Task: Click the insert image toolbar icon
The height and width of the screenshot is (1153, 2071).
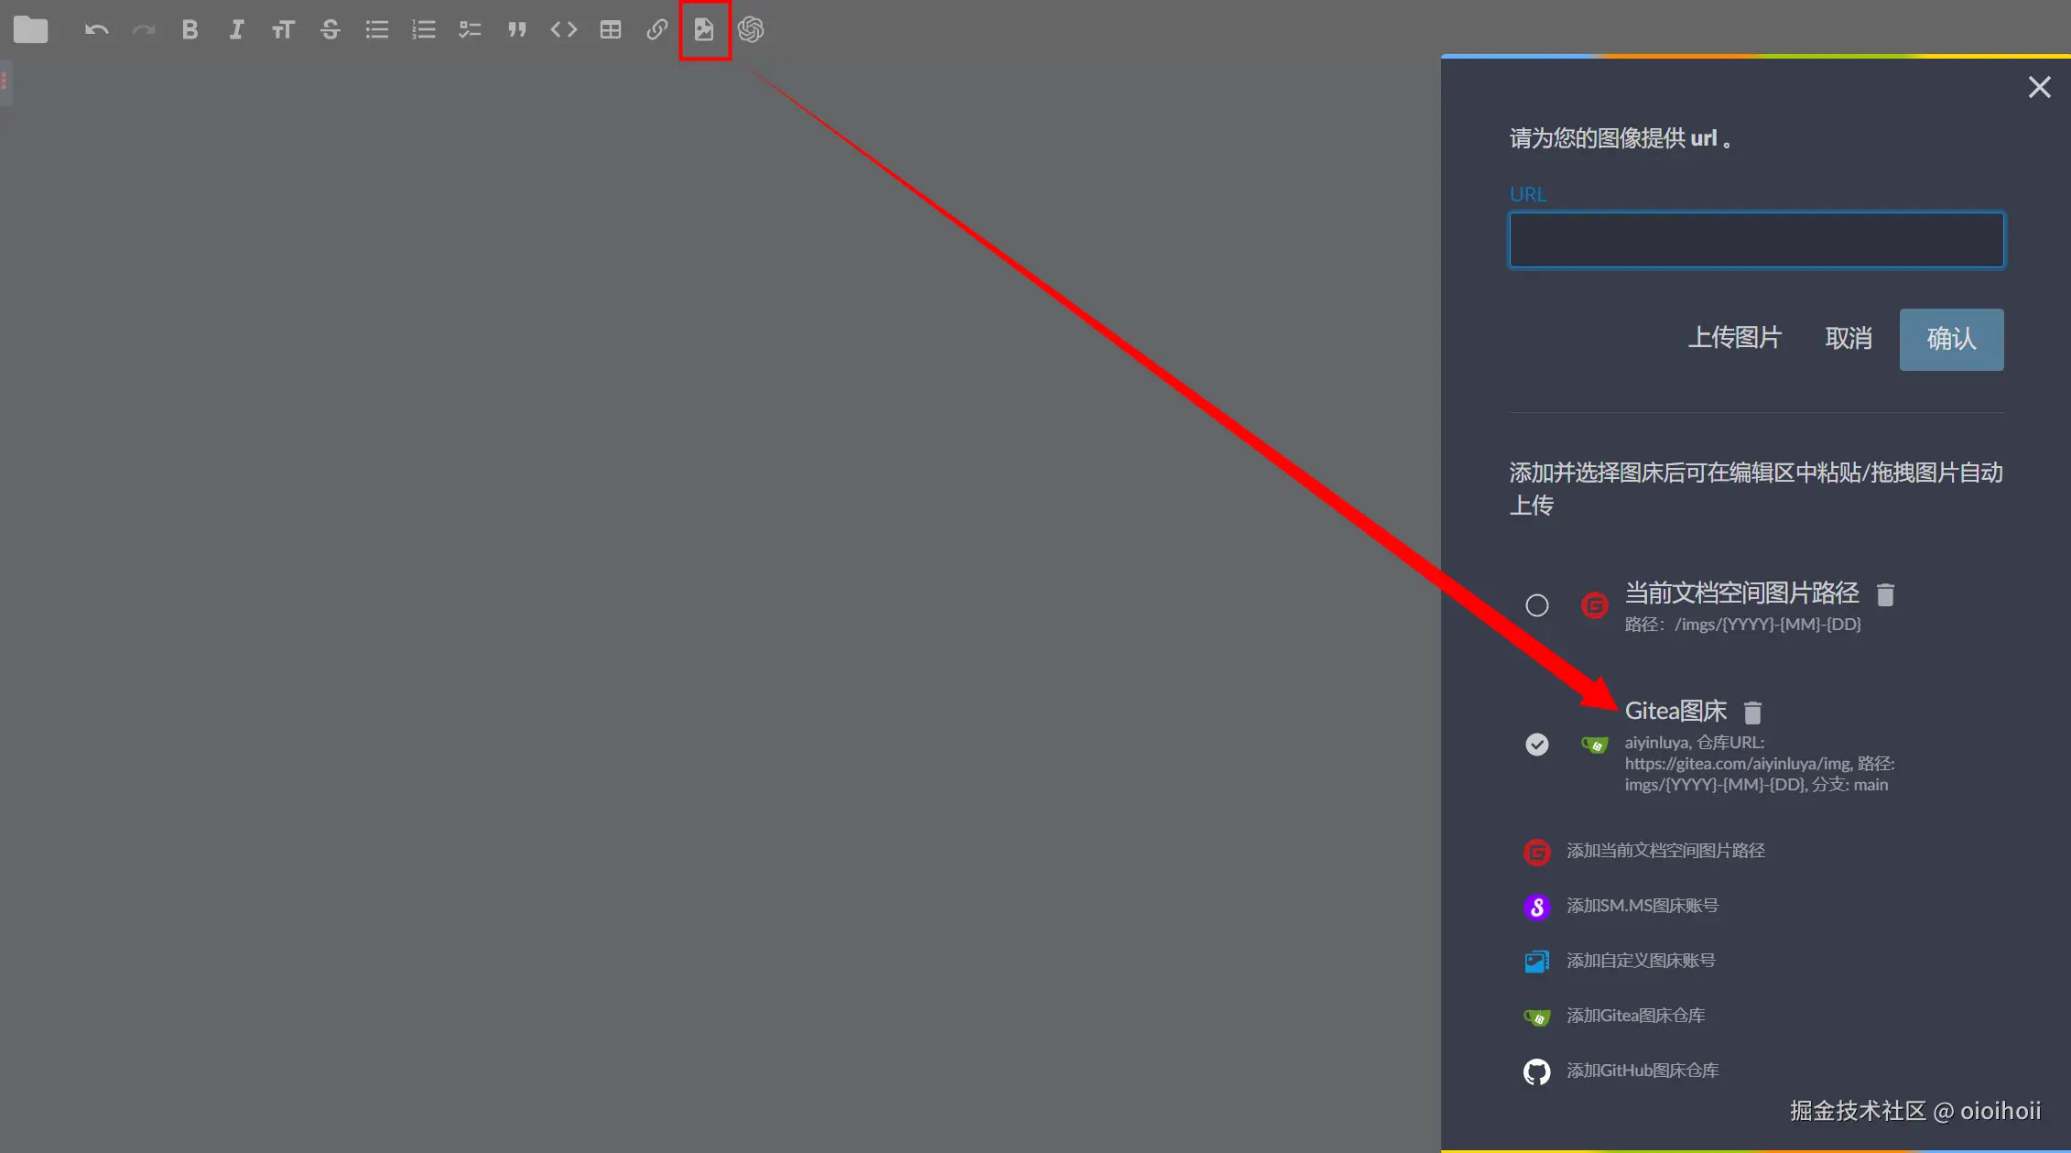Action: coord(704,30)
